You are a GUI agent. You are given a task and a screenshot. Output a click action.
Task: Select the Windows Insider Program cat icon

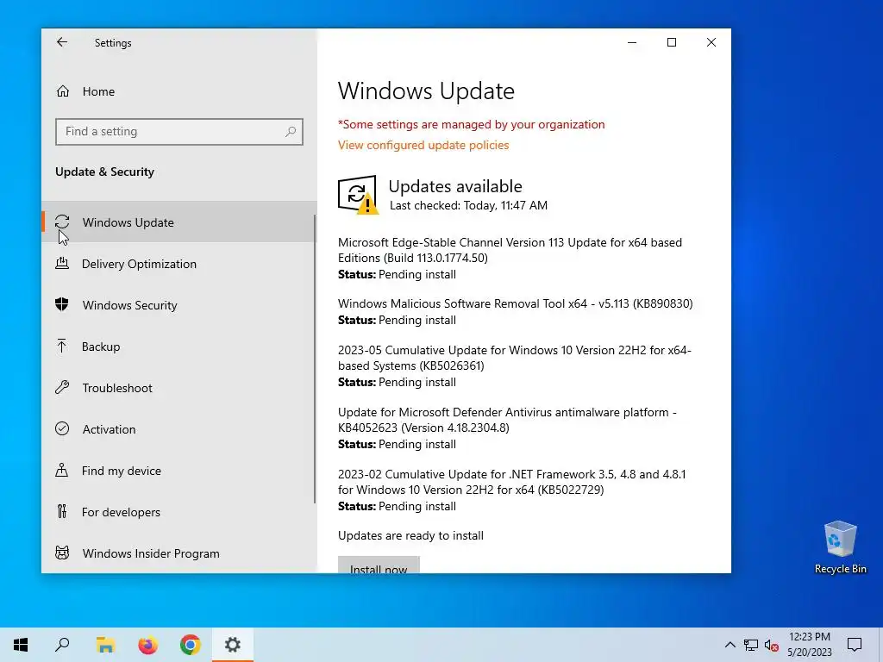tap(62, 553)
